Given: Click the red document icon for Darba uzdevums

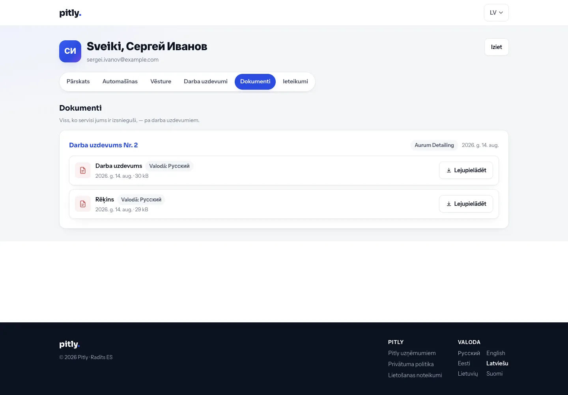Looking at the screenshot, I should click(83, 170).
